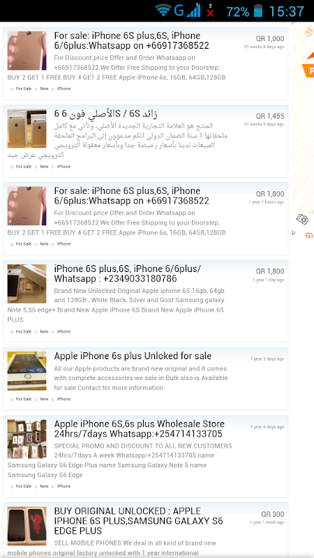Open Wholesale Store 24hrs/7days listing
The width and height of the screenshot is (314, 558).
[139, 429]
